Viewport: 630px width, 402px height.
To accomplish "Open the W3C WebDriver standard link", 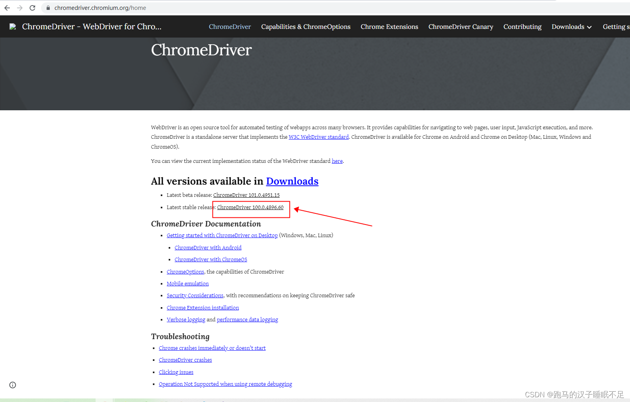I will coord(319,137).
